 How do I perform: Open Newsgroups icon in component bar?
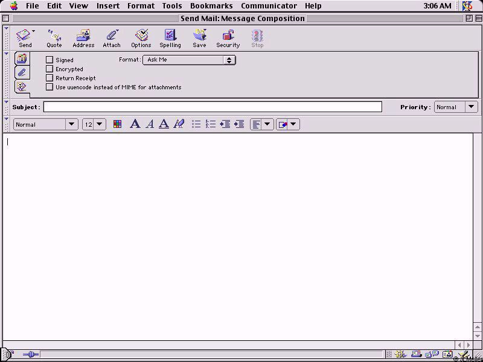(432, 355)
